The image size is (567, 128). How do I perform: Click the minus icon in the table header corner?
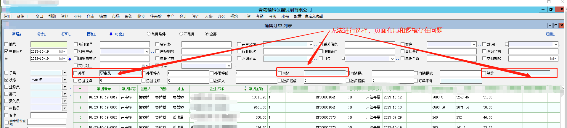[x=80, y=89]
